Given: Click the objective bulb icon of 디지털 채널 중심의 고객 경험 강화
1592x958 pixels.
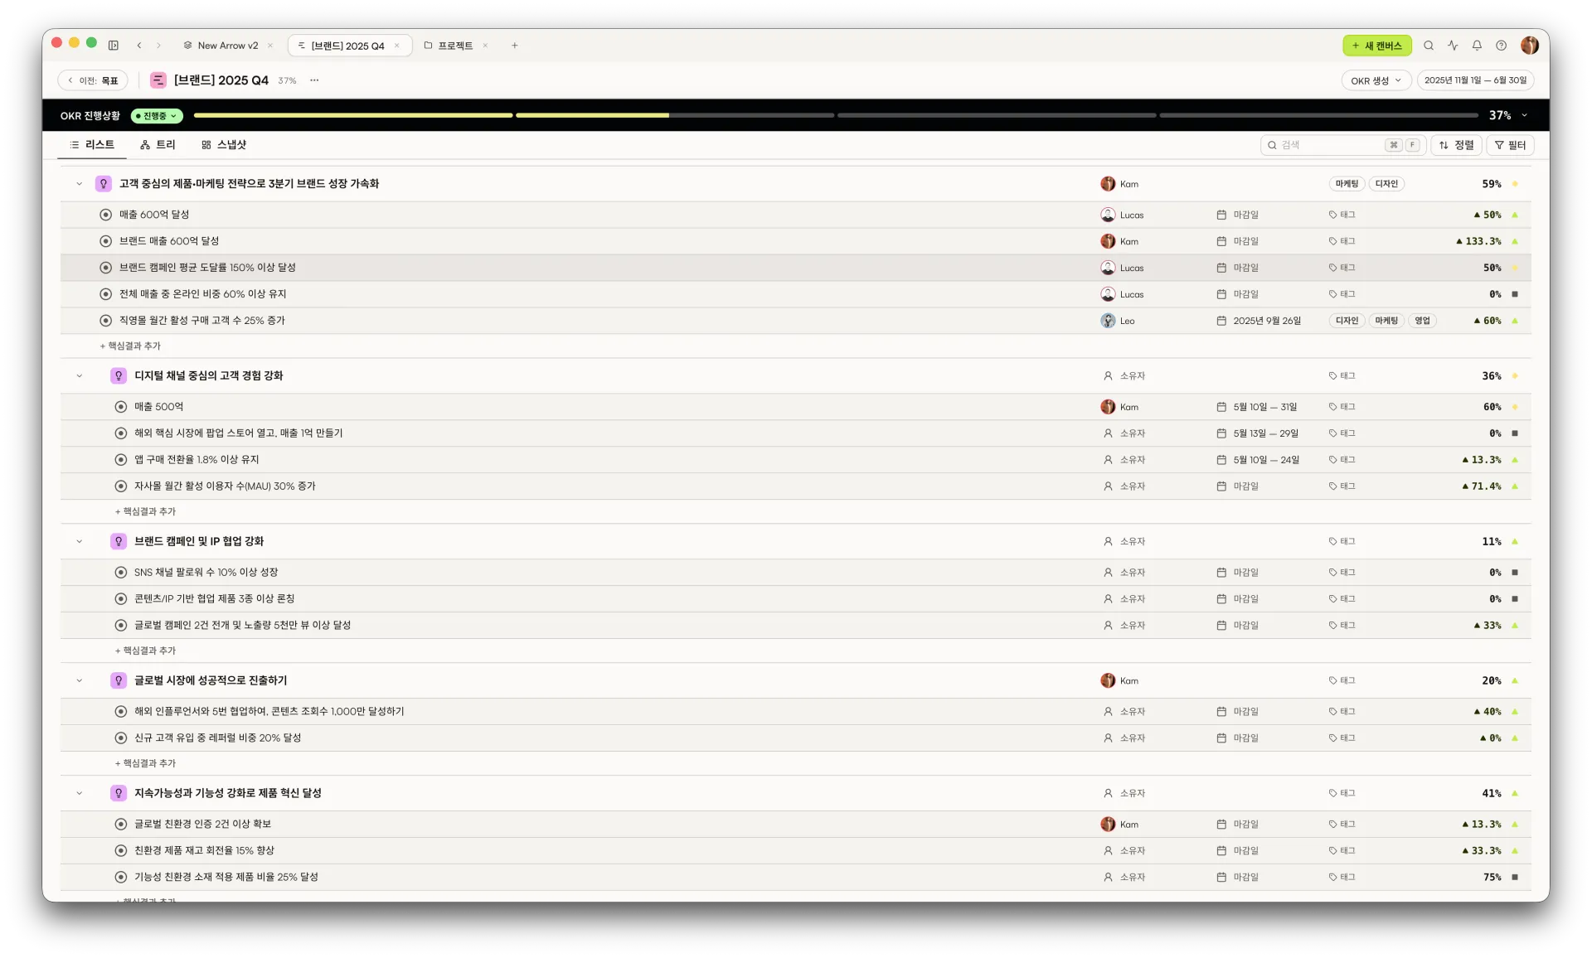Looking at the screenshot, I should coord(119,375).
